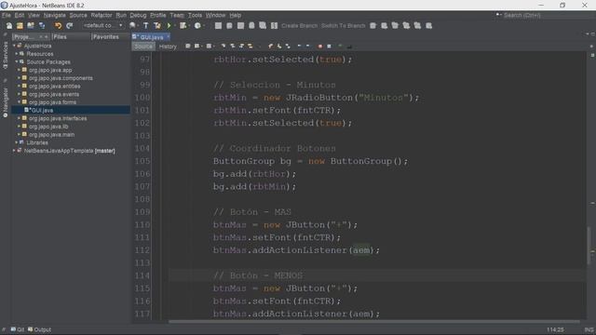The height and width of the screenshot is (335, 596).
Task: Toggle Highlight Search in editor toolbar
Action: [x=250, y=47]
